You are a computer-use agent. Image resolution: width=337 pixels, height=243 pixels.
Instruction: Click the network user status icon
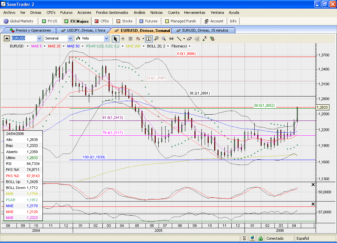pyautogui.click(x=252, y=238)
